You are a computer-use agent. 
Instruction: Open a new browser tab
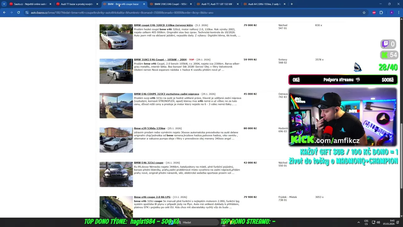click(292, 4)
